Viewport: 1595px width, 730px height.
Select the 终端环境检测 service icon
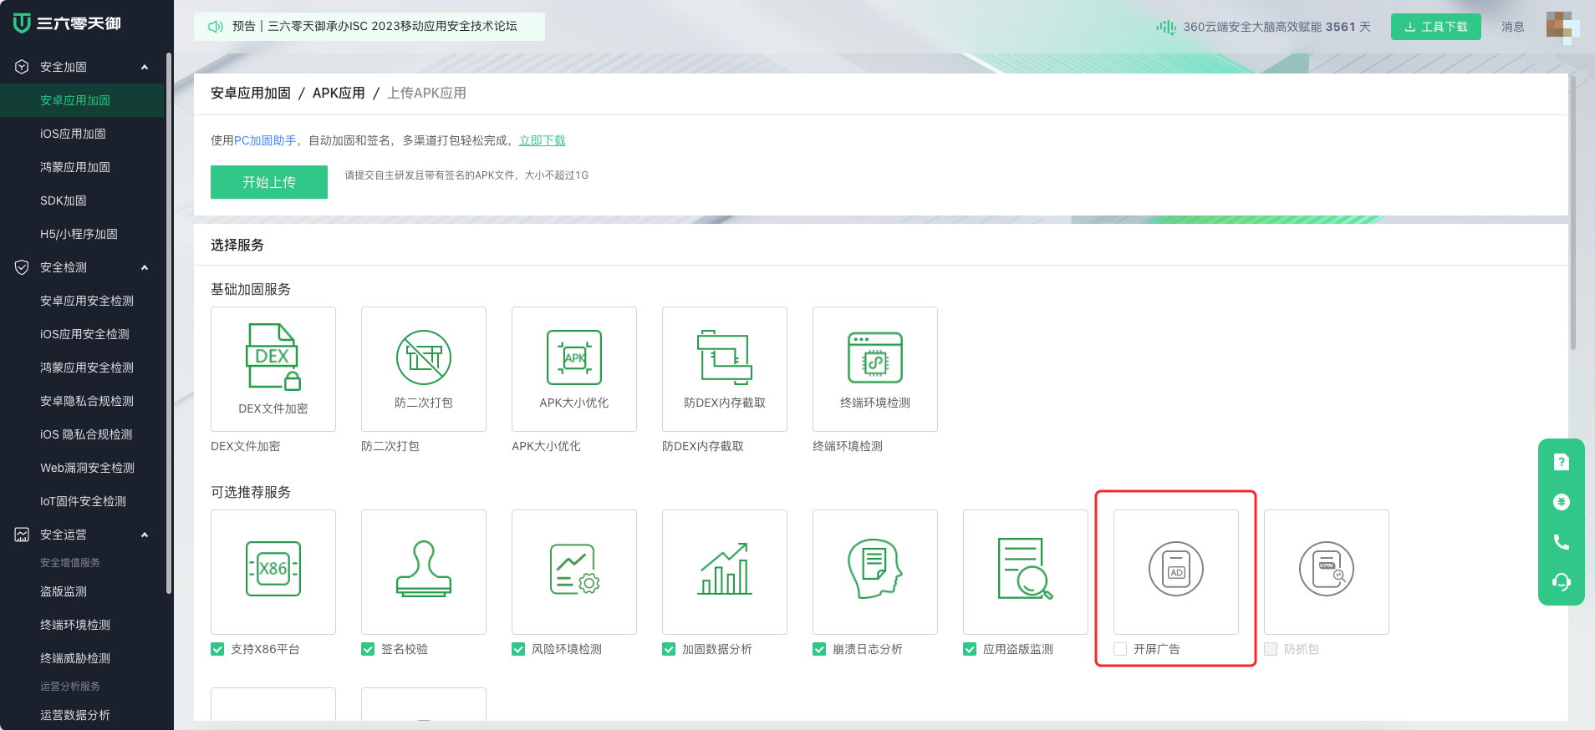point(874,357)
